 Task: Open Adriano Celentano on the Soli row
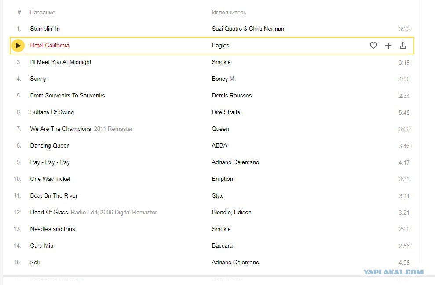point(235,262)
